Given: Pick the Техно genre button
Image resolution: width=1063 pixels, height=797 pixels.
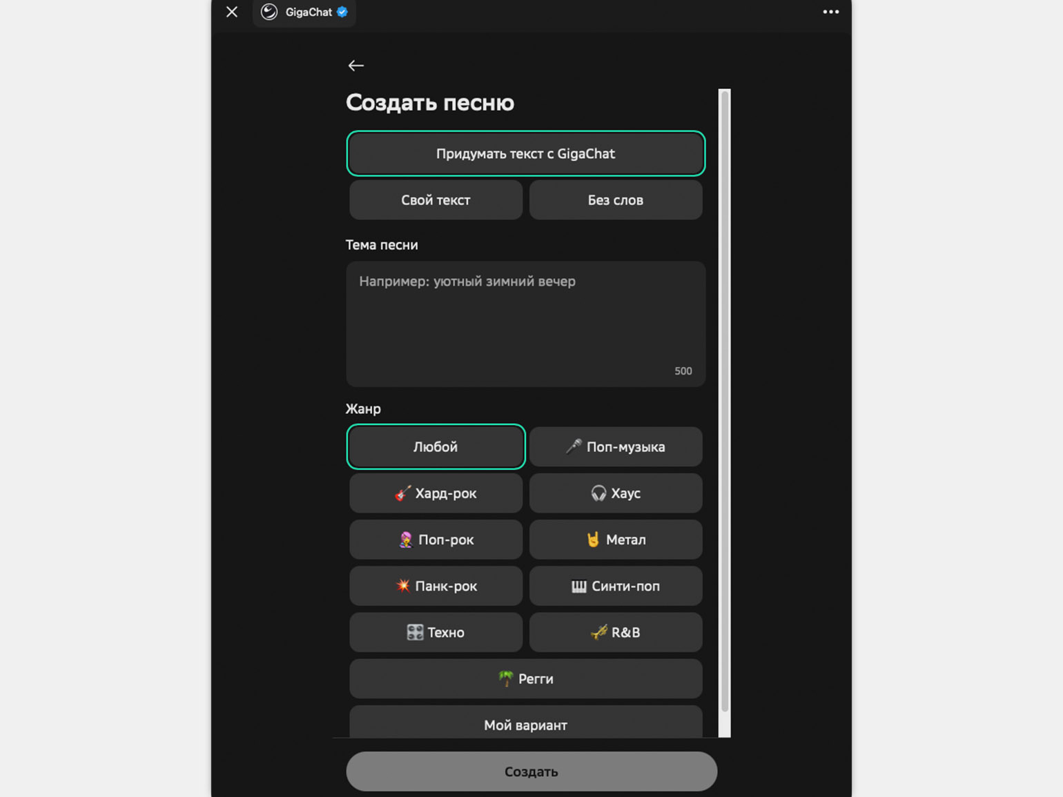Looking at the screenshot, I should tap(436, 632).
